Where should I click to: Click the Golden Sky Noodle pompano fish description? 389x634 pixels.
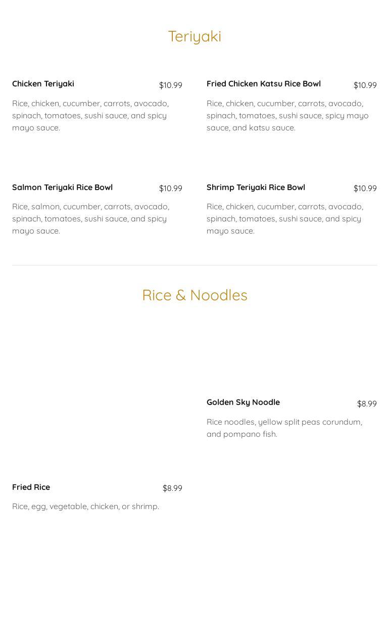coord(284,428)
